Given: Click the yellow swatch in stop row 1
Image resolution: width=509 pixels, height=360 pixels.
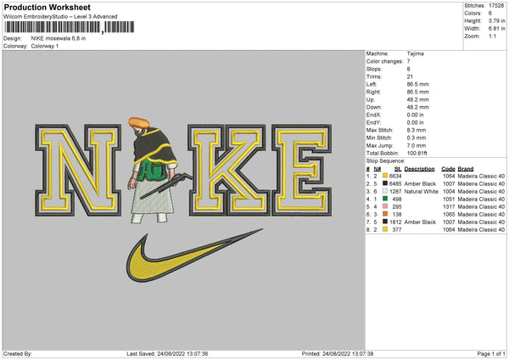Looking at the screenshot, I should pos(385,176).
